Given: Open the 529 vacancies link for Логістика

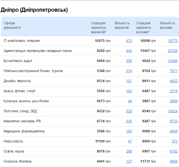Looking at the screenshot, I should tap(129, 111).
